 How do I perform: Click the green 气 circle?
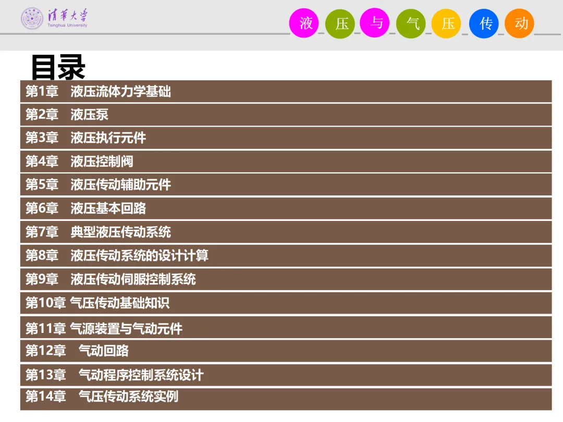[411, 23]
